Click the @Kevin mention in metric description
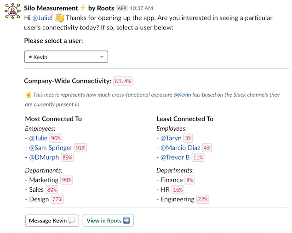 (182, 95)
